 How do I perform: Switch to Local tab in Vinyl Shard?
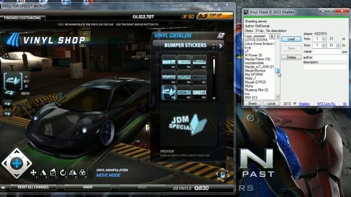271,103
